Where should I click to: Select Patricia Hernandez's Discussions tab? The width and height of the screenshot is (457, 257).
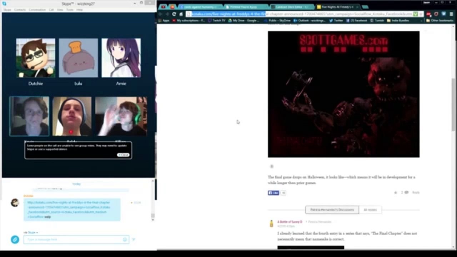tap(332, 210)
